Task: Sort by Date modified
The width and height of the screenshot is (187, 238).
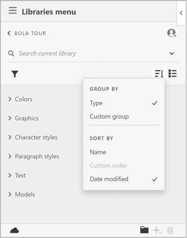Action: click(124, 179)
